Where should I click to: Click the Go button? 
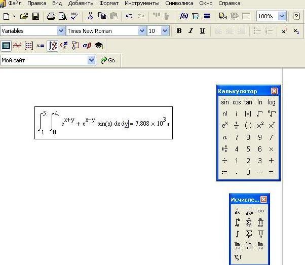(x=108, y=60)
